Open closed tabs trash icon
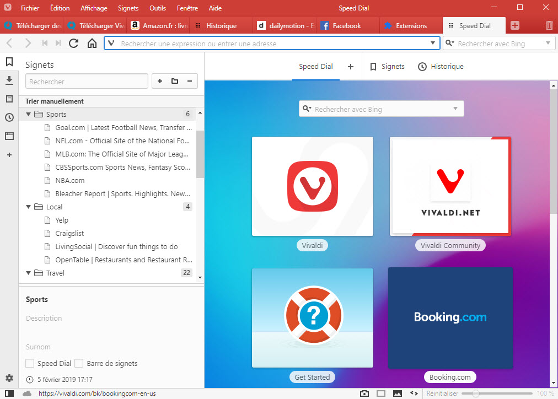Screen dimensions: 558x399 point(549,25)
